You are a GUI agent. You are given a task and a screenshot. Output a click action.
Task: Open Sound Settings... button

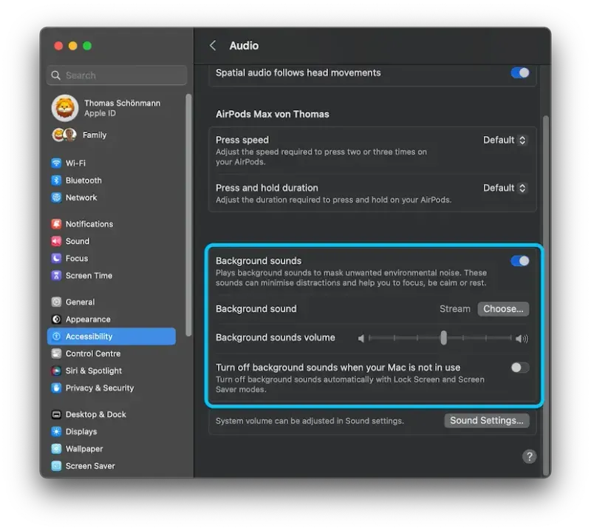click(x=487, y=420)
